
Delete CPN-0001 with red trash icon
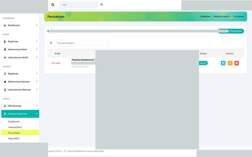coord(237,63)
